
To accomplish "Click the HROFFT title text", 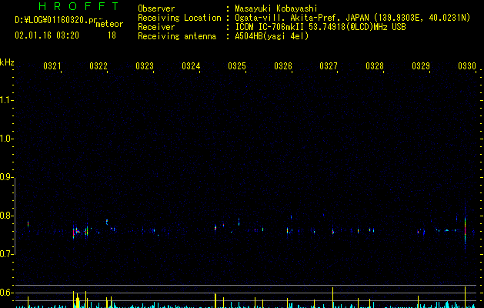I will (78, 6).
